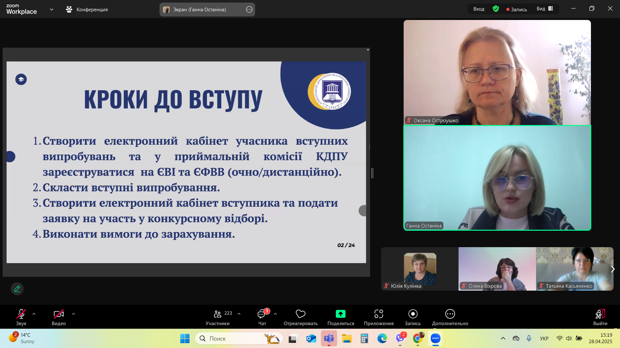Image resolution: width=620 pixels, height=348 pixels.
Task: Open Zoom Workplace dropdown chevron
Action: [x=52, y=9]
